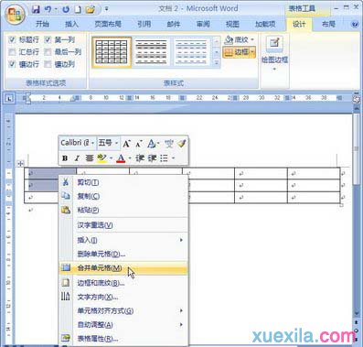The image size is (363, 347).
Task: Switch to 开始 ribbon tab
Action: (x=42, y=24)
